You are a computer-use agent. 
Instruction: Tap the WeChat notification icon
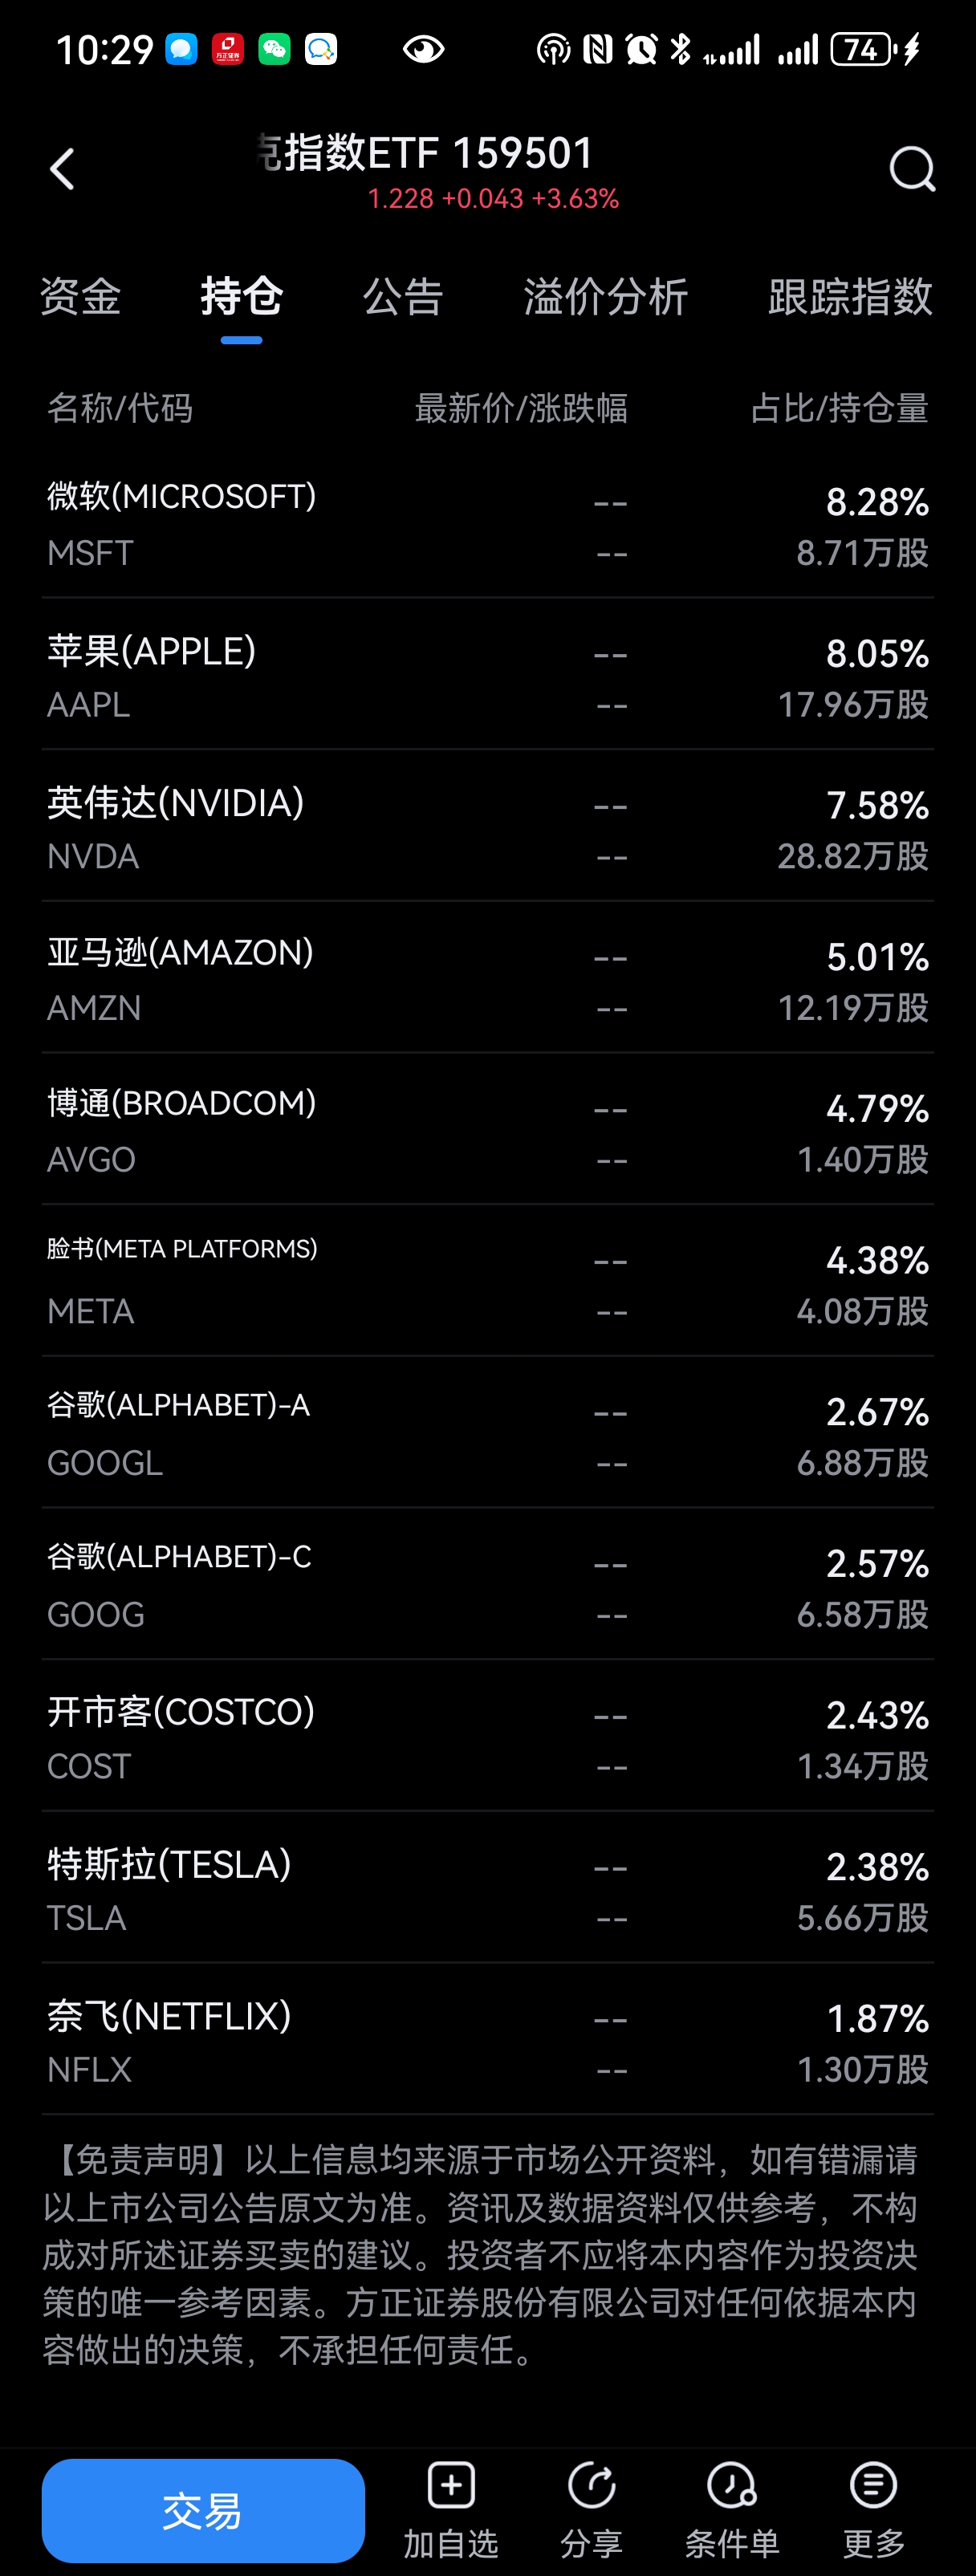274,49
